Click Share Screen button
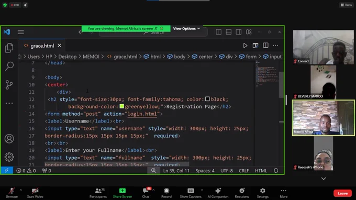This screenshot has width=356, height=200. (x=123, y=193)
